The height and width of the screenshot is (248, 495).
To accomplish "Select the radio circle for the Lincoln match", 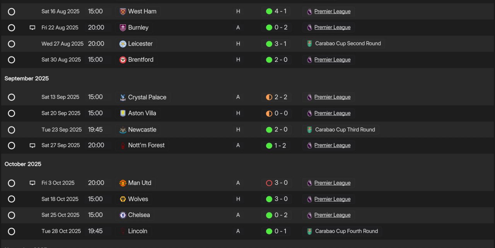I will (x=12, y=232).
